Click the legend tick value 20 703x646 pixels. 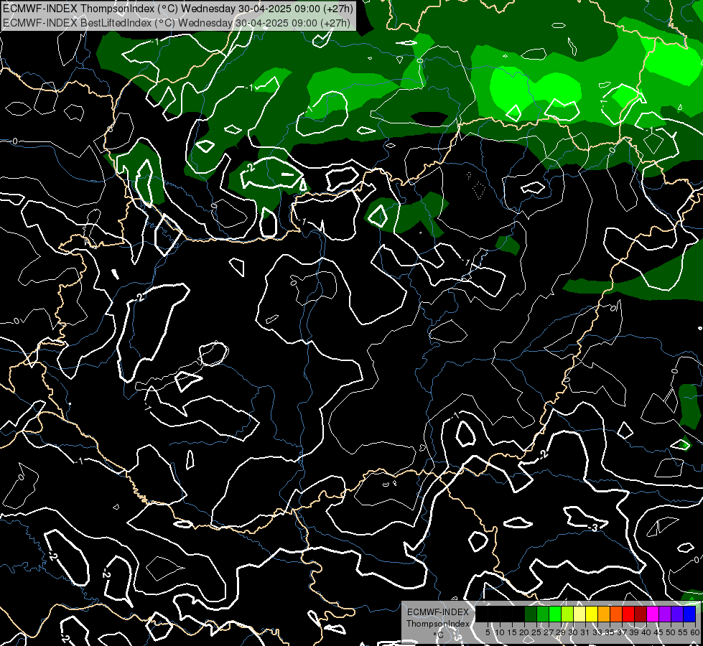click(524, 632)
